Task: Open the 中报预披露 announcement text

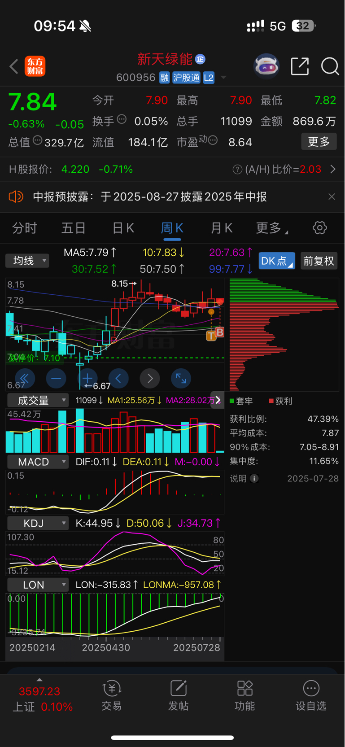Action: 150,197
